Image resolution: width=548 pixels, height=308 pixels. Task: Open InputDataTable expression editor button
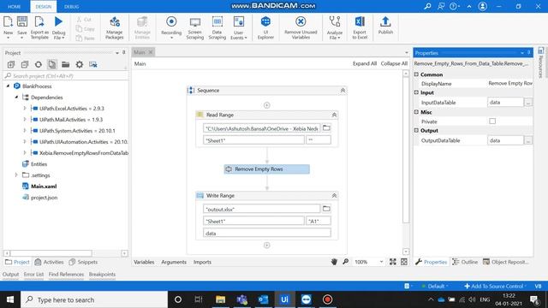(528, 103)
